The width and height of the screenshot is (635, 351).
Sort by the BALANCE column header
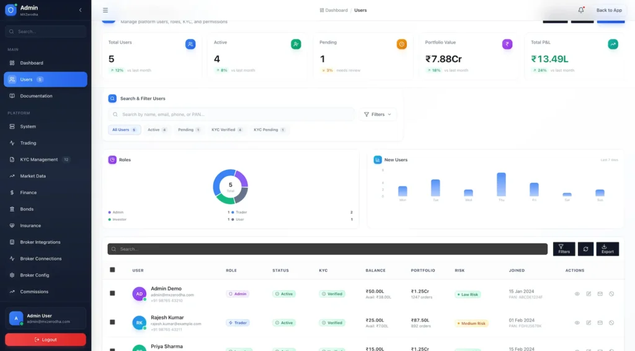pos(375,270)
